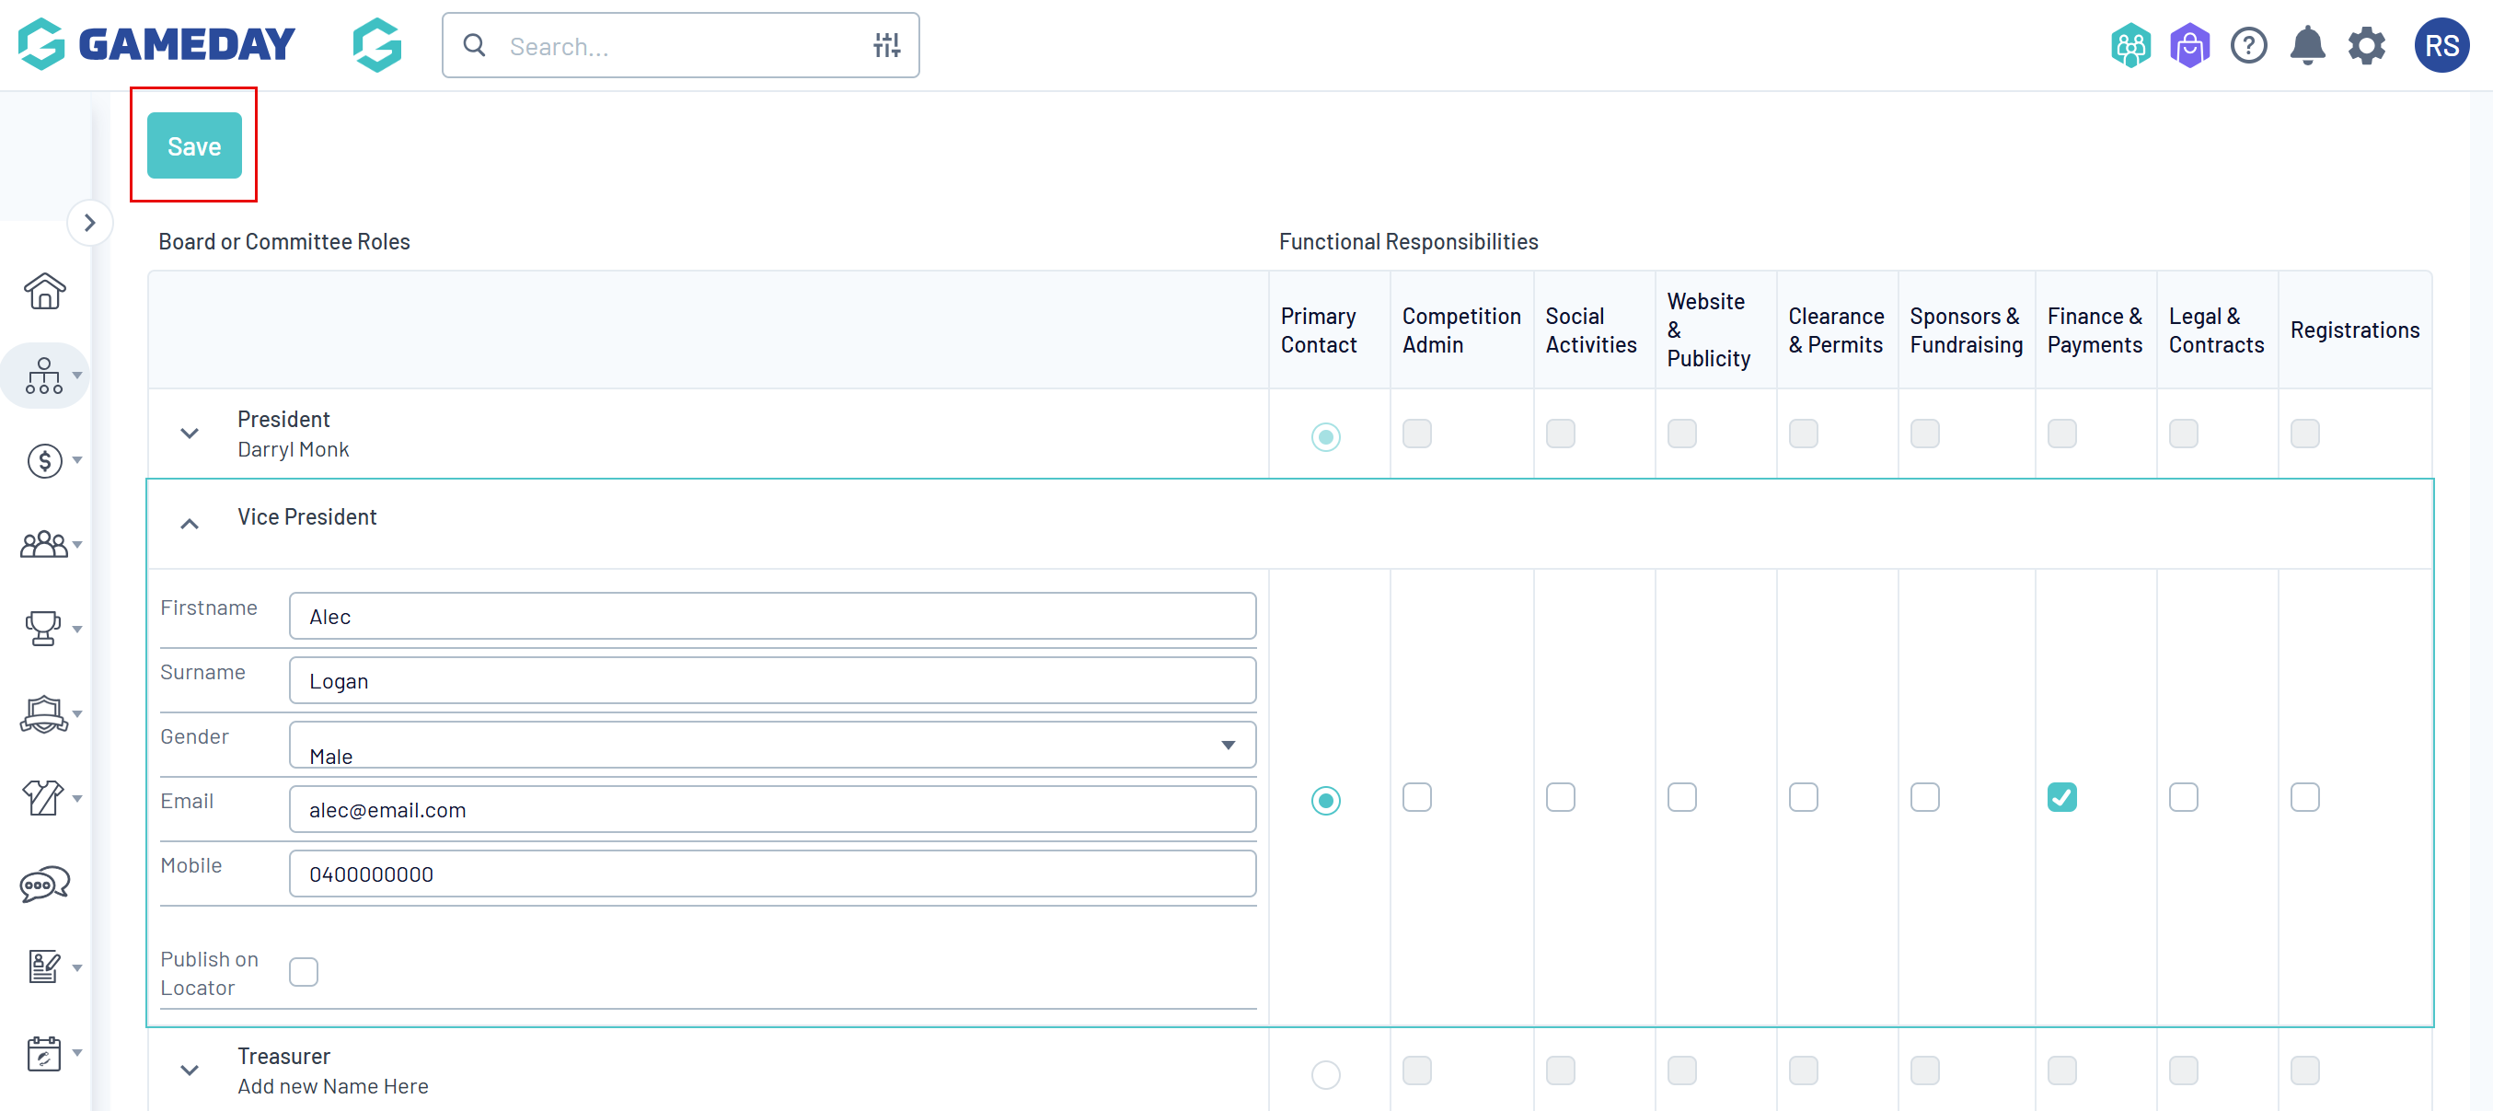Screen dimensions: 2493x1111
Task: Open the help question mark icon
Action: coord(2248,45)
